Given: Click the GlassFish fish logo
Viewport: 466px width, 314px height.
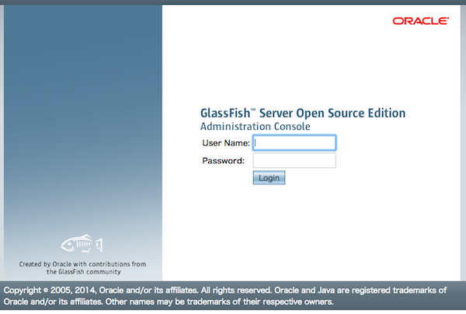Looking at the screenshot, I should 82,244.
